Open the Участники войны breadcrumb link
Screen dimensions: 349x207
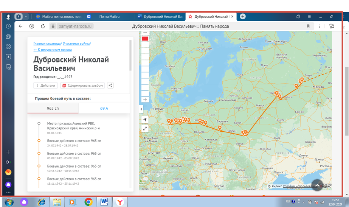76,44
